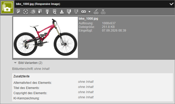
Task: Click the replace files icon
Action: coord(33,12)
